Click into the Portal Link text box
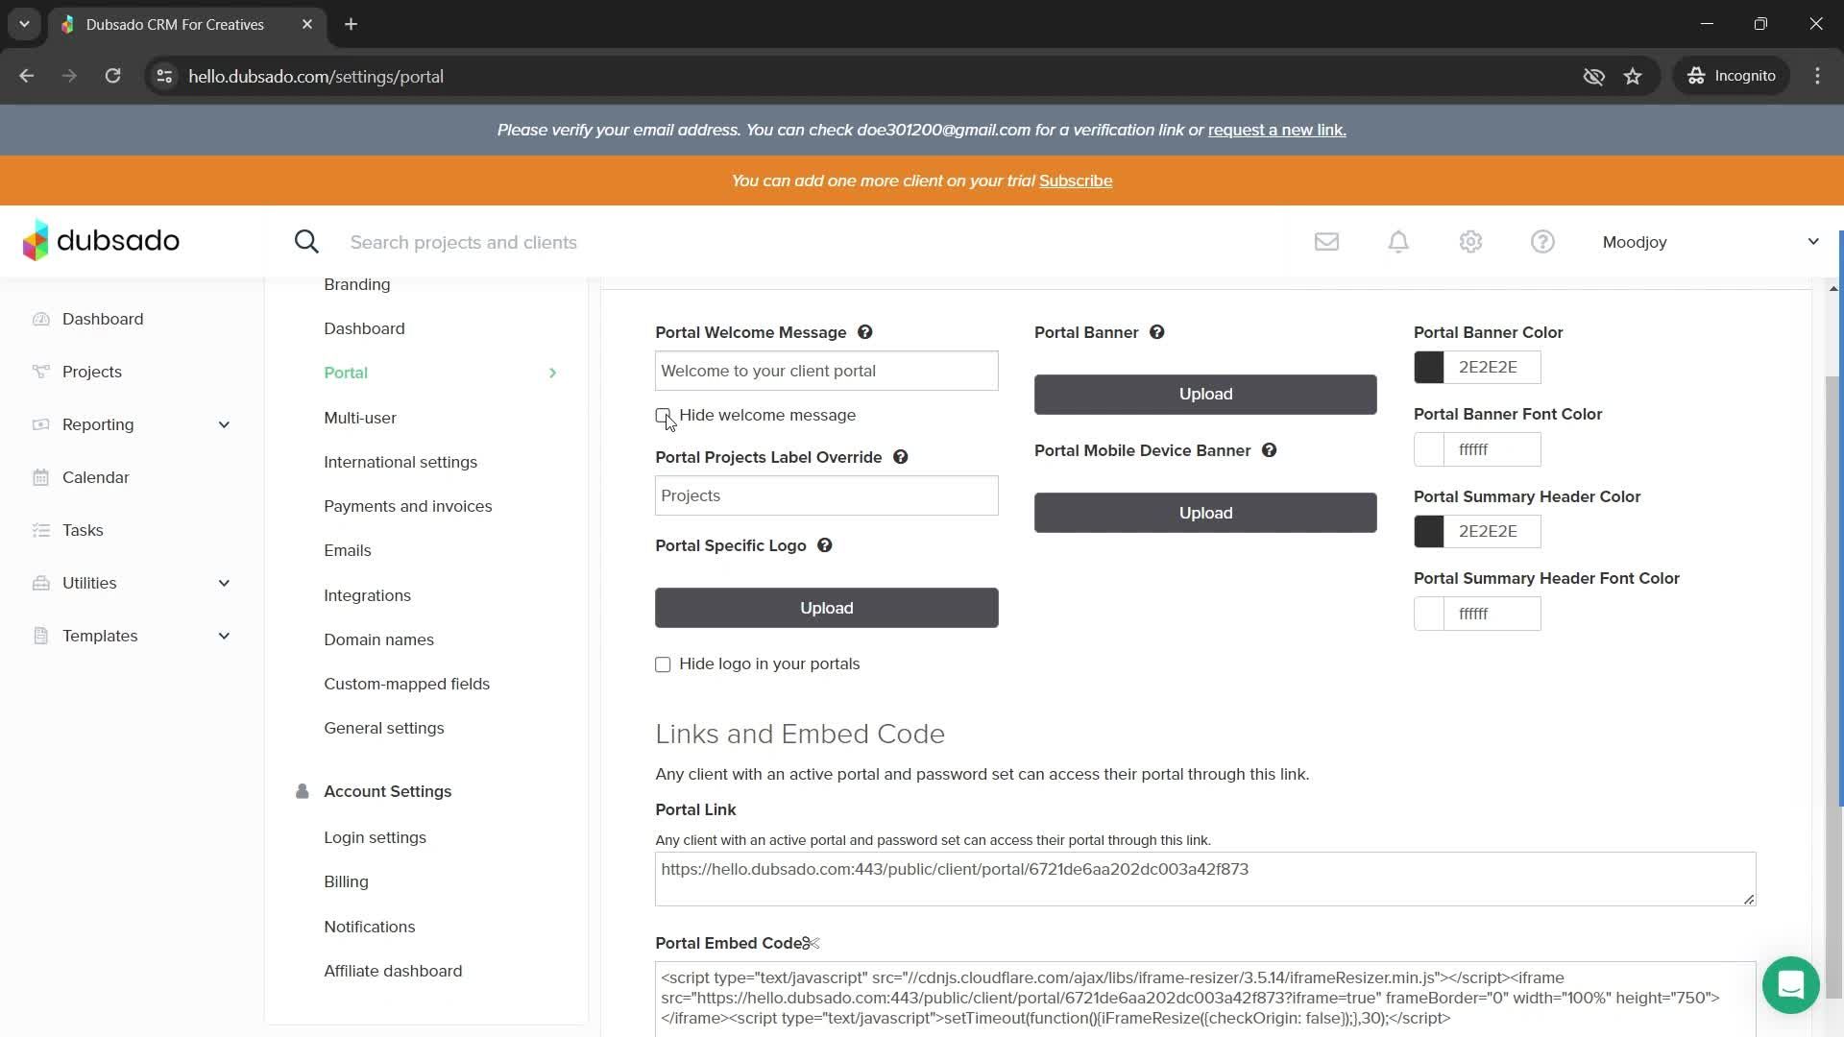This screenshot has height=1037, width=1844. [x=1205, y=879]
